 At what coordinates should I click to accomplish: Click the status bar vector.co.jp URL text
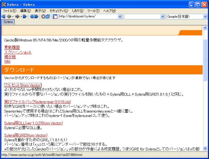coord(42,155)
